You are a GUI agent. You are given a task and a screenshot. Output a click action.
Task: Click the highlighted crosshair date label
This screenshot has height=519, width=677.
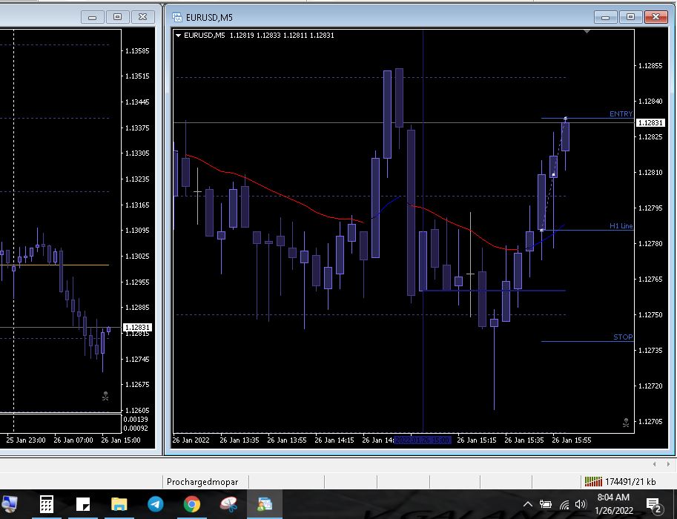coord(422,440)
